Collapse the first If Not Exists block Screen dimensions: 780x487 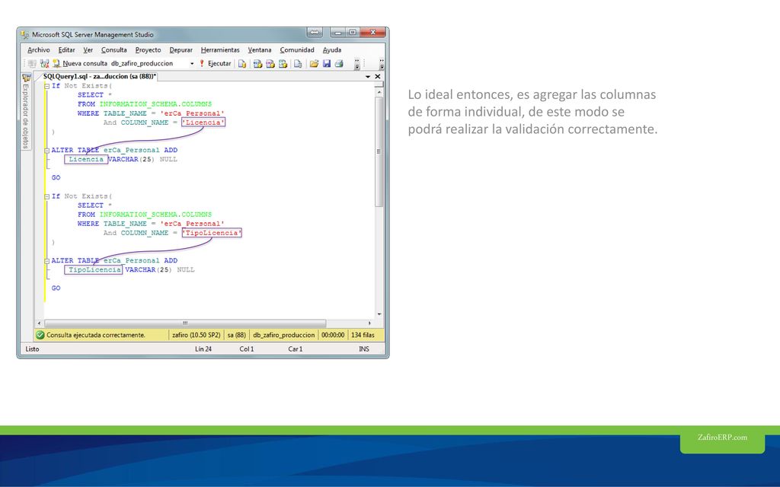(x=46, y=86)
